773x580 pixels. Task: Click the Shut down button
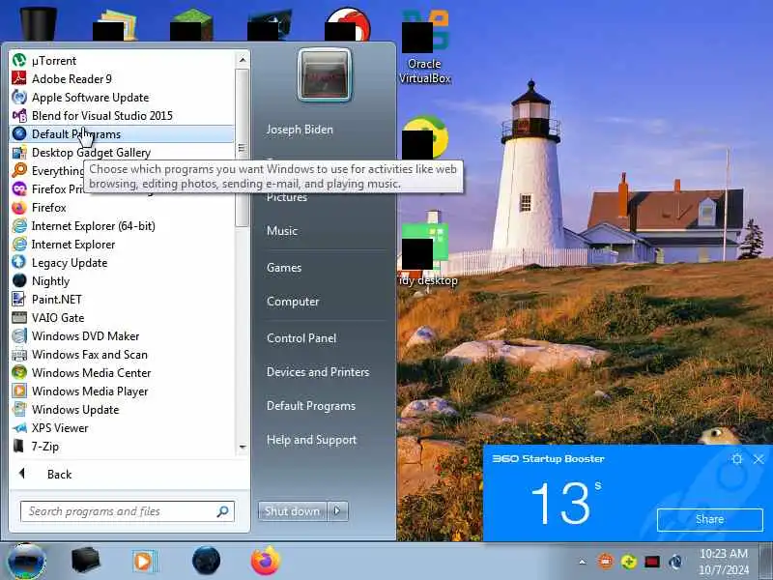tap(293, 511)
